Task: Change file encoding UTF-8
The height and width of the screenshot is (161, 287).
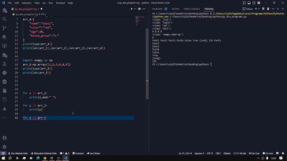Action: pyautogui.click(x=210, y=153)
